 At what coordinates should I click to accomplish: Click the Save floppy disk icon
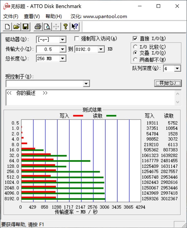point(26,27)
